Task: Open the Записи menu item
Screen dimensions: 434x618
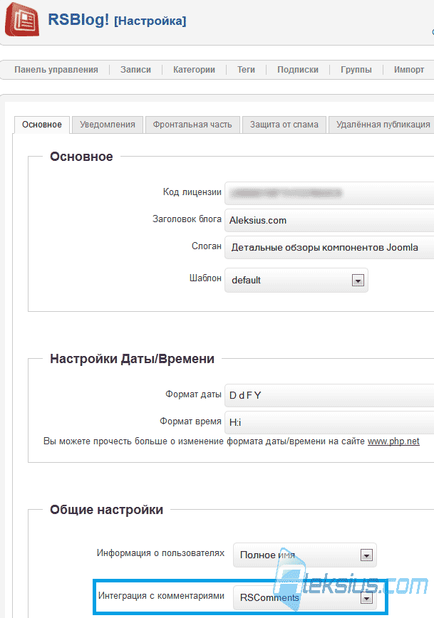Action: (x=135, y=70)
